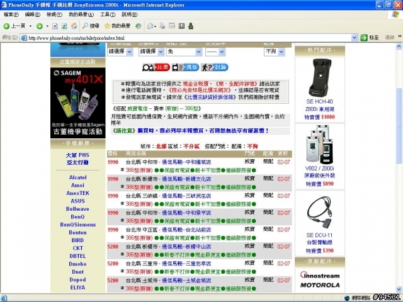Open the 工具(T) Tools menu
Screen dimensions: 403x302
click(x=108, y=14)
